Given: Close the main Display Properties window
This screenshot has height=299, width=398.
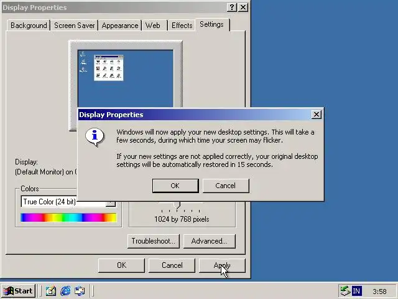Looking at the screenshot, I should pyautogui.click(x=243, y=7).
